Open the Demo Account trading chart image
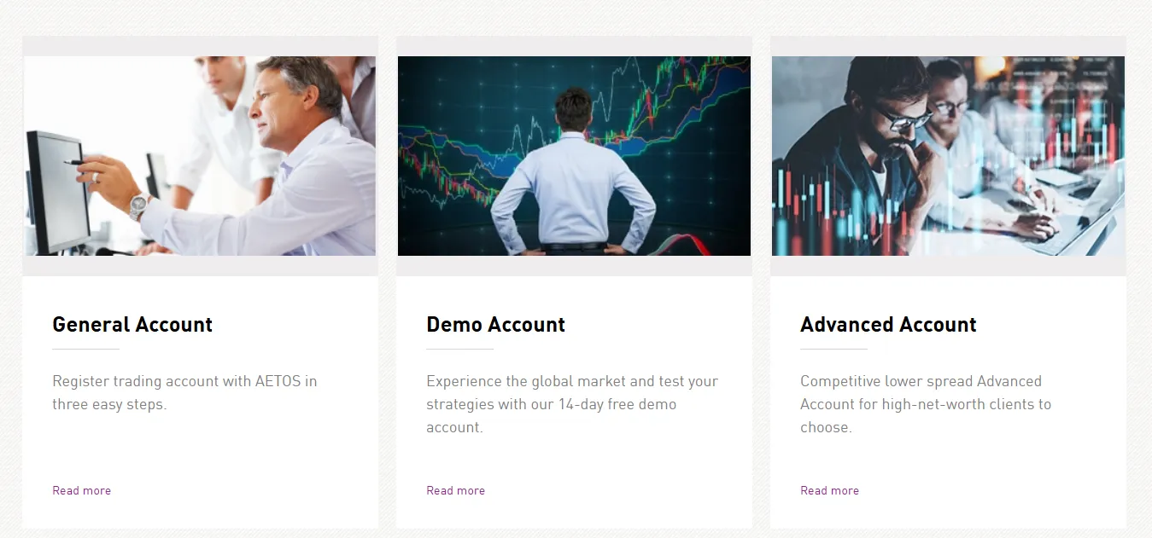 pyautogui.click(x=574, y=156)
